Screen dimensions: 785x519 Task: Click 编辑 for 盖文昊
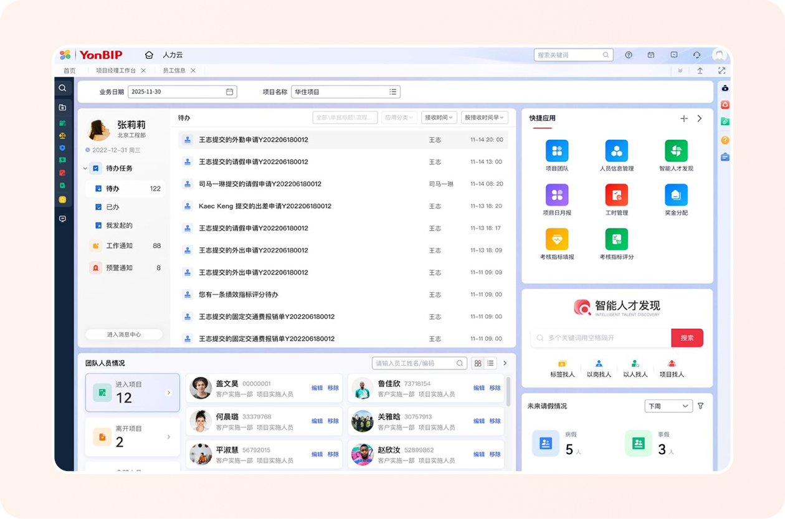point(317,388)
